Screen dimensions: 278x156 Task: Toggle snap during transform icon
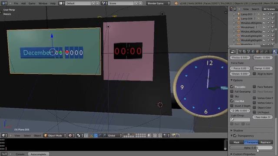coord(160,136)
